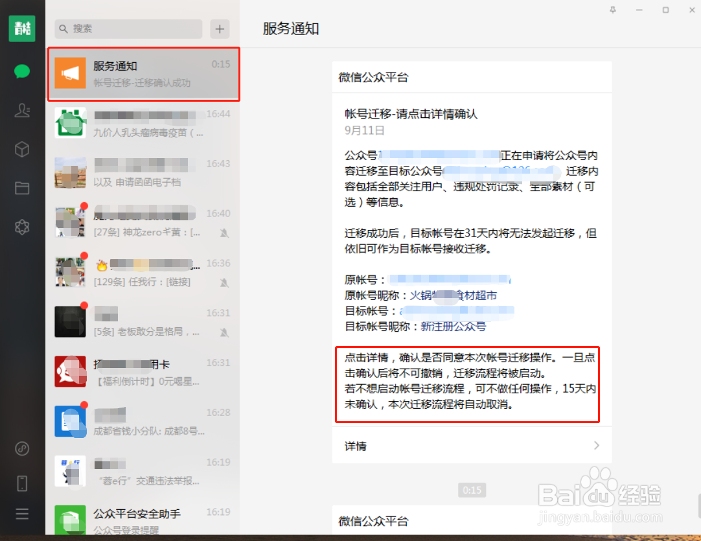The width and height of the screenshot is (701, 541).
Task: Click the muted bell icon on 神龙zero chat
Action: click(224, 233)
